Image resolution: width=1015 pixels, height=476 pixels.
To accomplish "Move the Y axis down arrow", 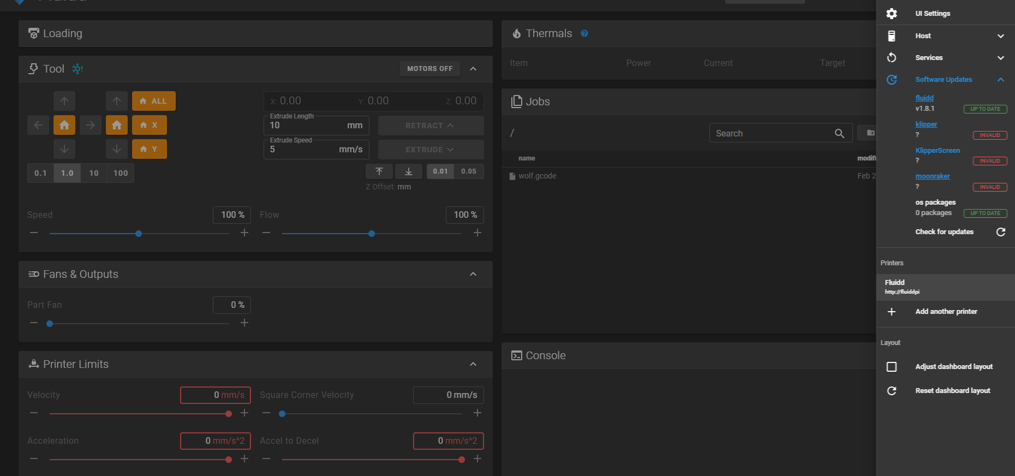I will [x=64, y=149].
